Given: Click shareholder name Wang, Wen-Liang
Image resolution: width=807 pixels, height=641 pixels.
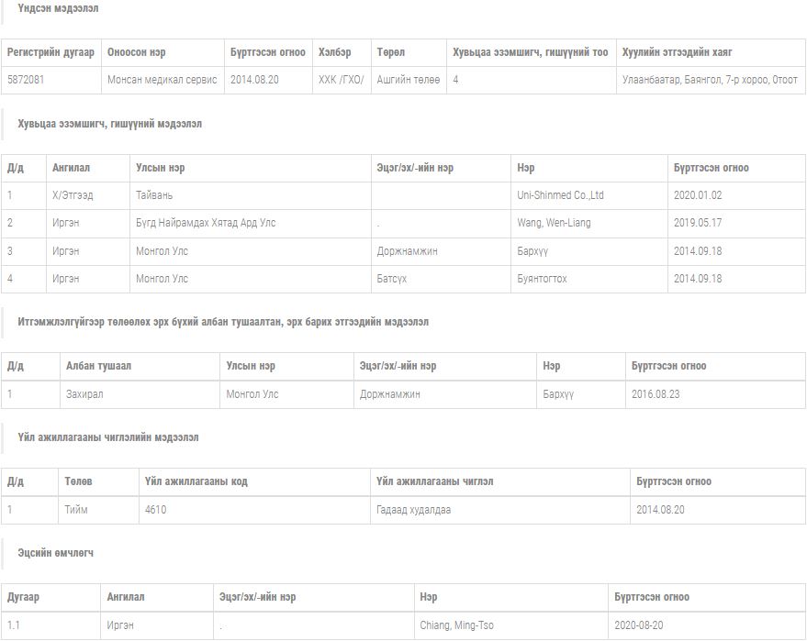Looking at the screenshot, I should pos(554,223).
